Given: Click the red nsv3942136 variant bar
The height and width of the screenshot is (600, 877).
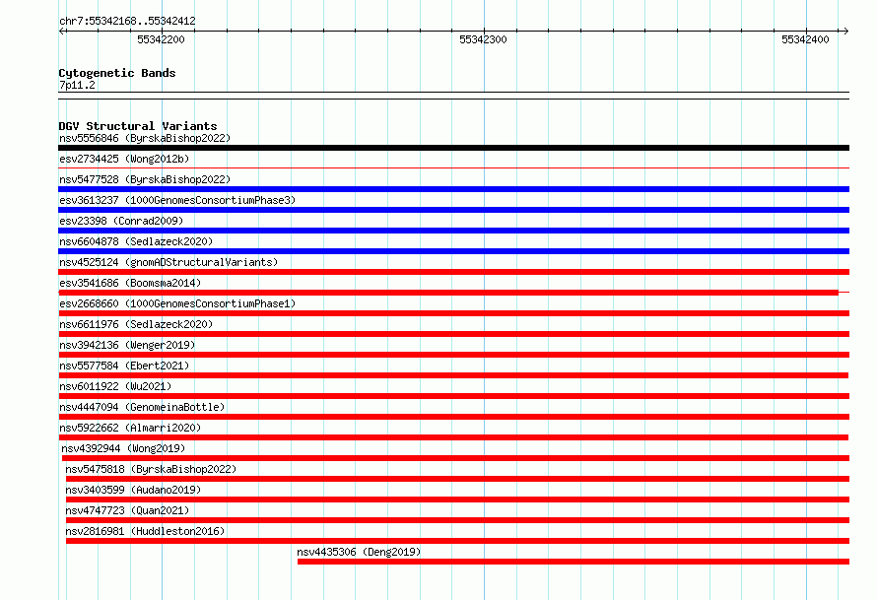Looking at the screenshot, I should [453, 355].
